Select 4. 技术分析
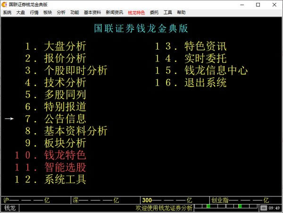This screenshot has height=213, width=283. (56, 83)
